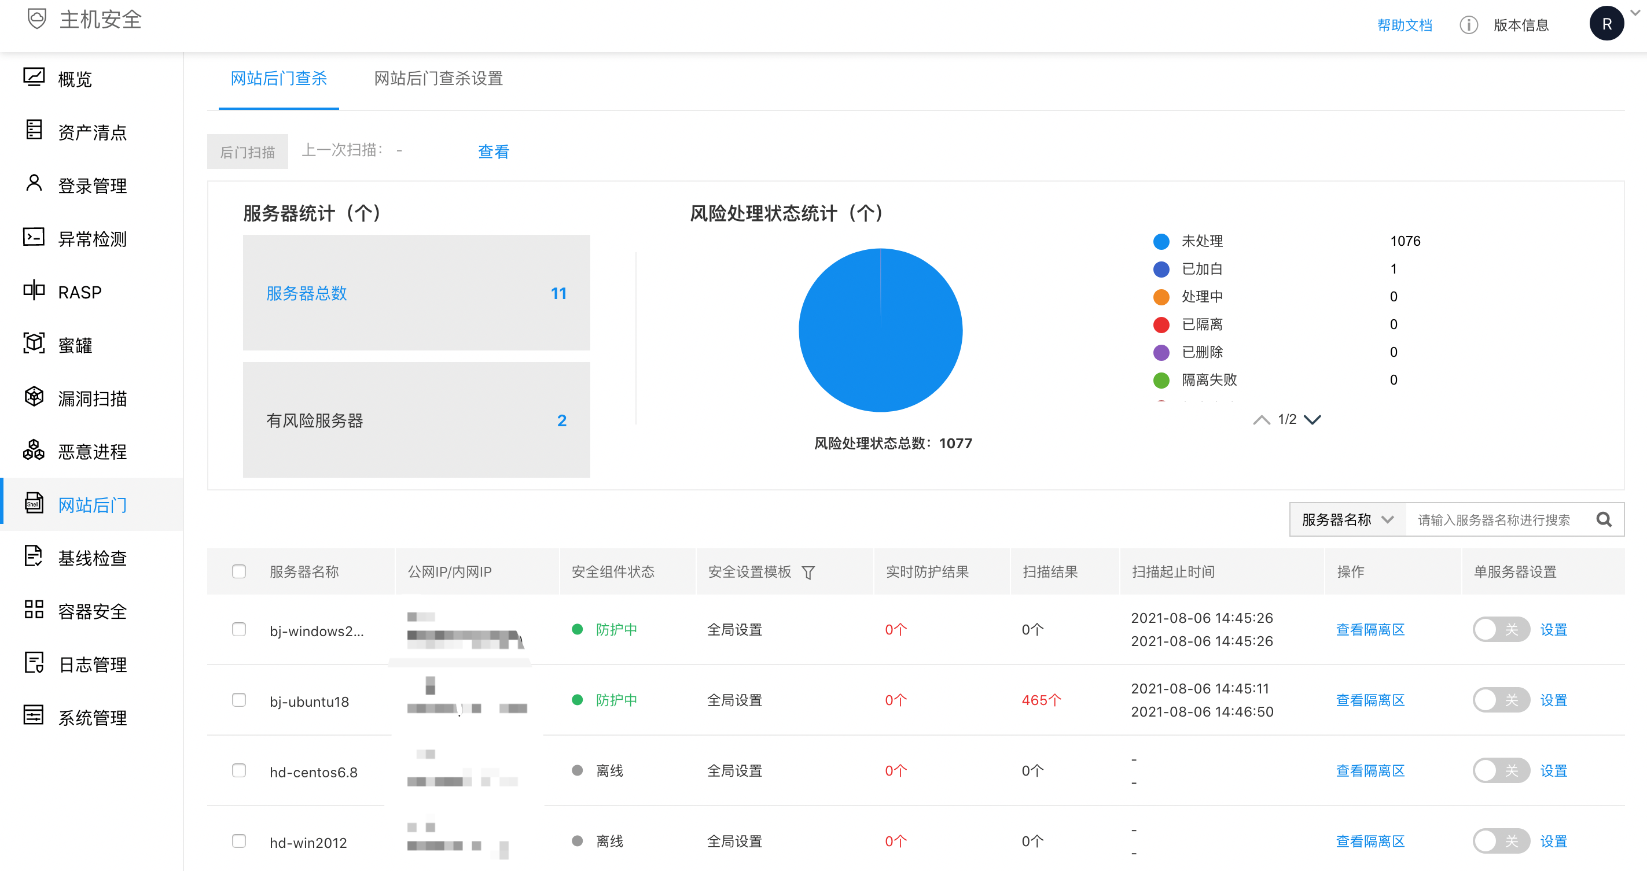This screenshot has width=1647, height=871.
Task: Click the 异常检测 terminal icon in the sidebar
Action: click(34, 237)
